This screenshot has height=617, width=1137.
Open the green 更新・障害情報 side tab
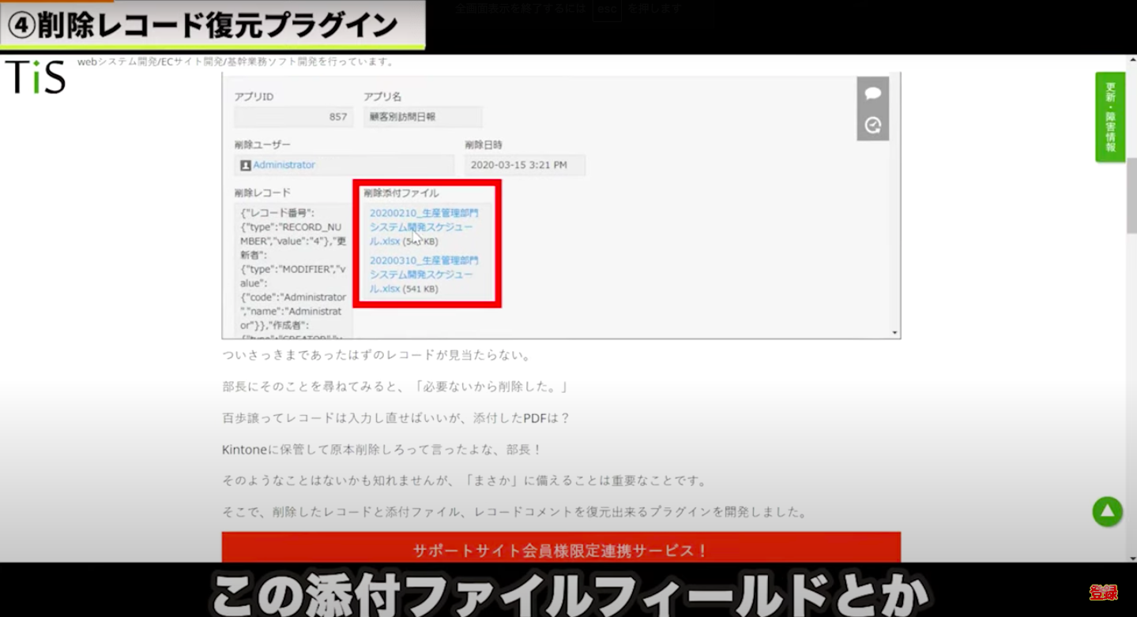click(1109, 117)
